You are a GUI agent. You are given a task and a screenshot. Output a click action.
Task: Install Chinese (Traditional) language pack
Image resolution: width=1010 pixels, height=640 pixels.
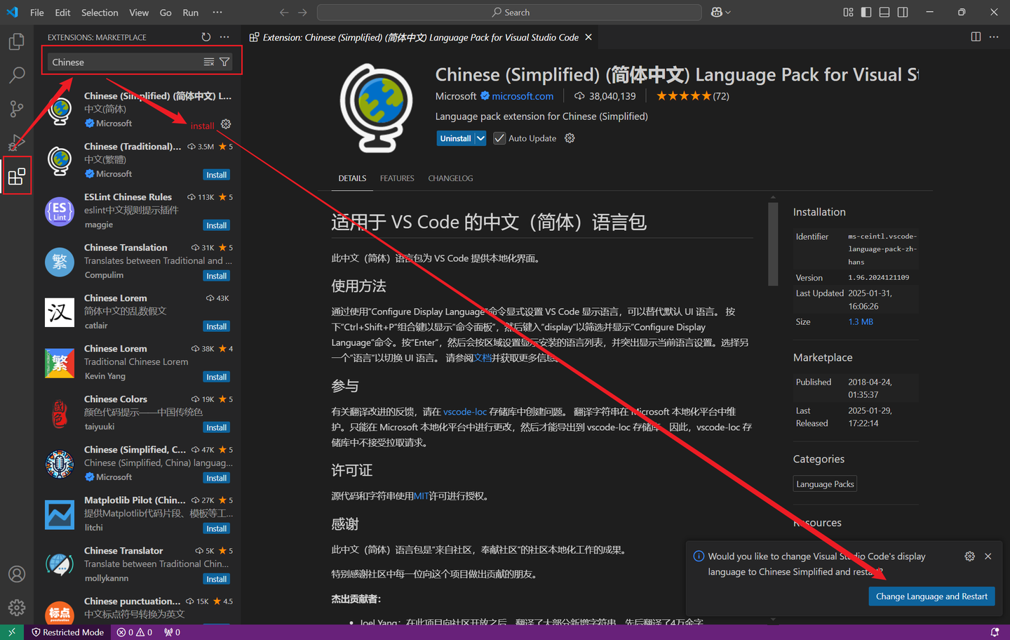tap(216, 175)
